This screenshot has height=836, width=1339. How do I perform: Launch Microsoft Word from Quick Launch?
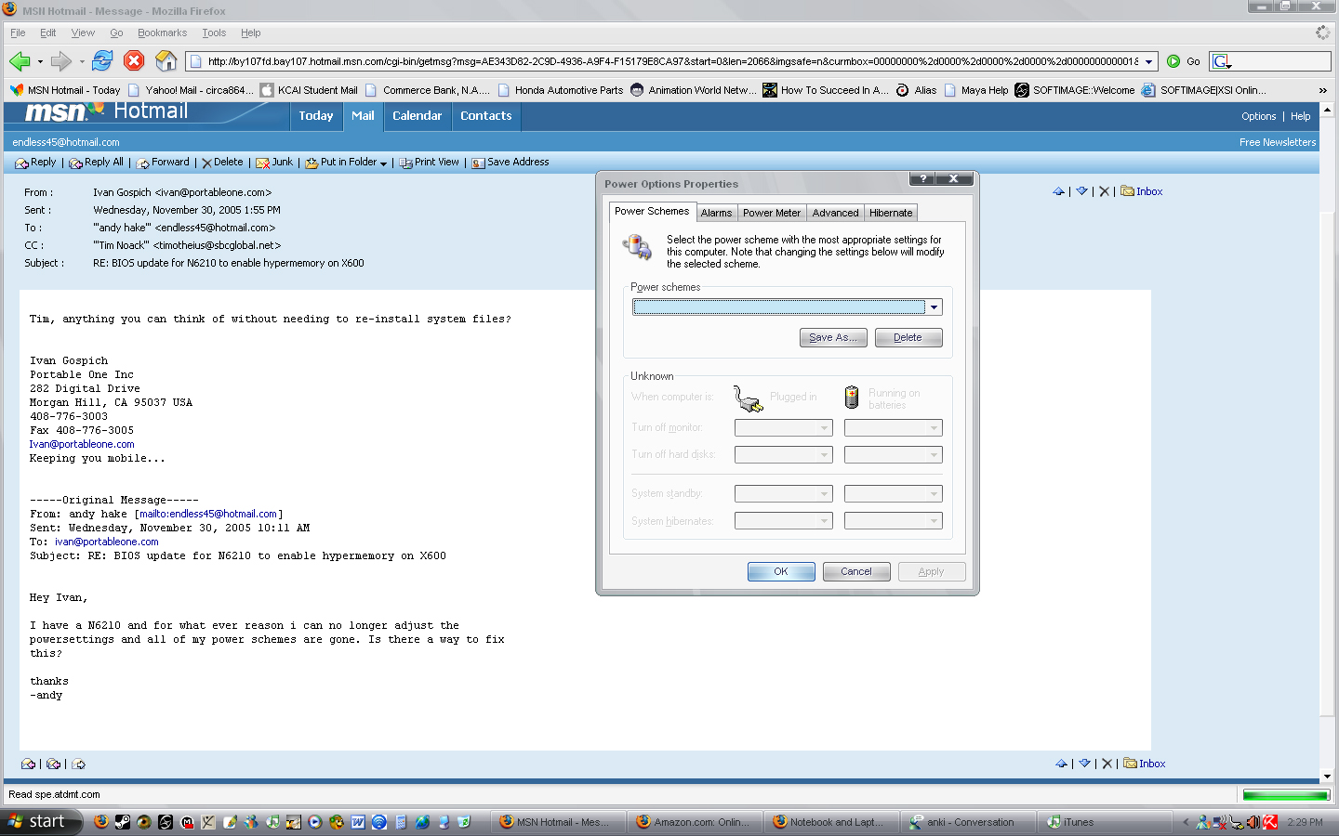[358, 822]
